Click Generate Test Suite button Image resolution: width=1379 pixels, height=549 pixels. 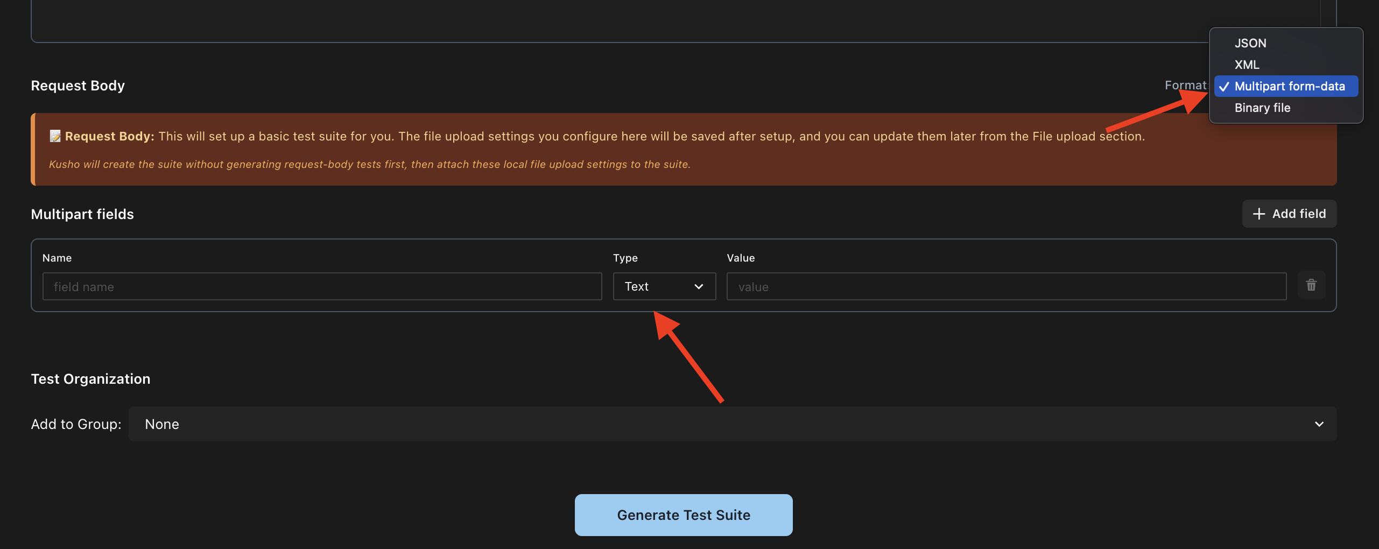pyautogui.click(x=684, y=515)
